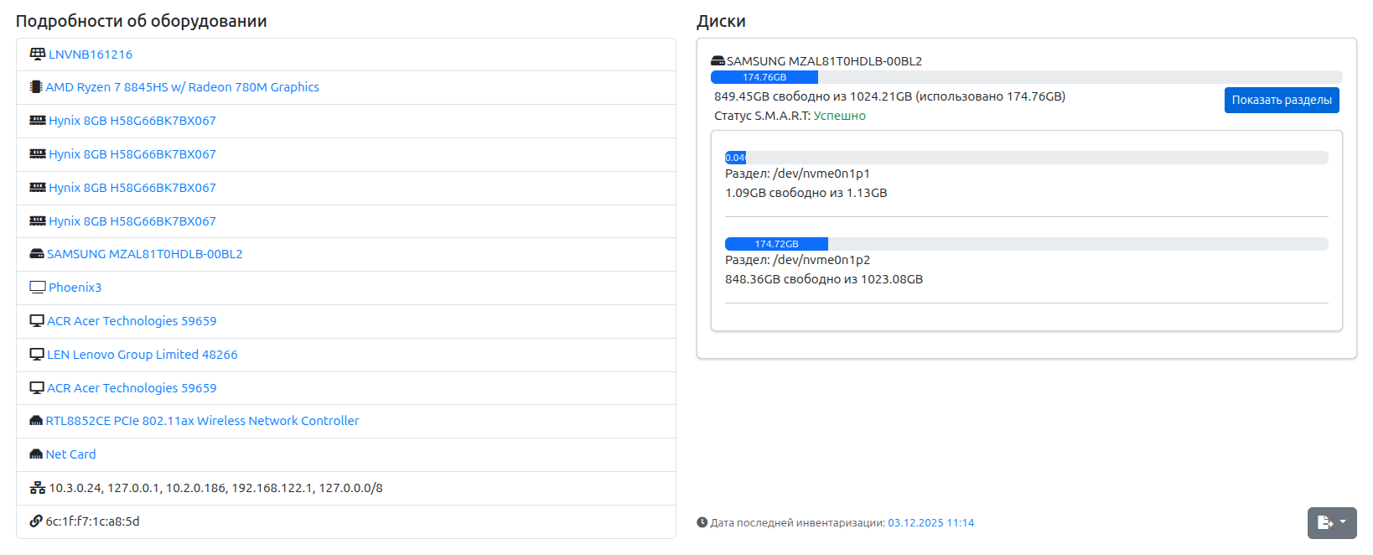The image size is (1373, 555).
Task: Click the CPU chip icon for AMD Ryzen
Action: point(36,87)
